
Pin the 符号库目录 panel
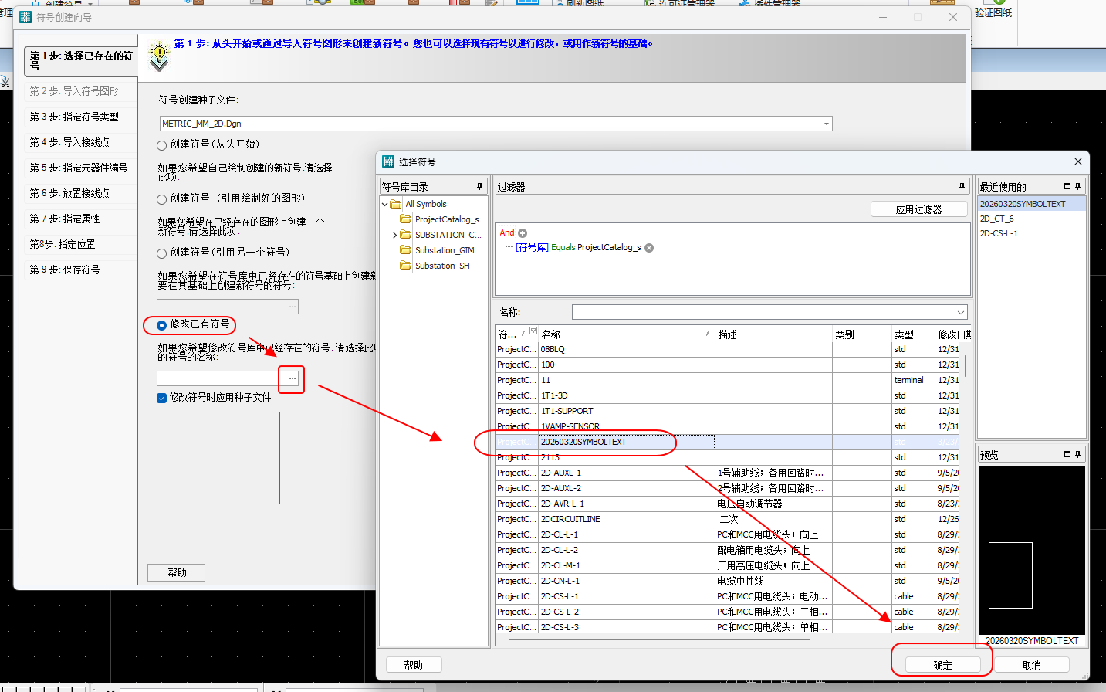click(479, 187)
